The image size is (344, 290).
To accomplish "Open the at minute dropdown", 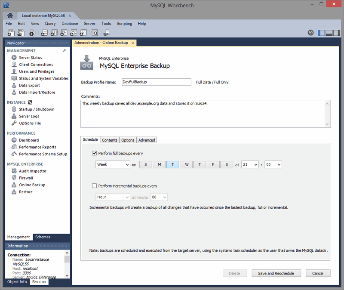I will [159, 197].
